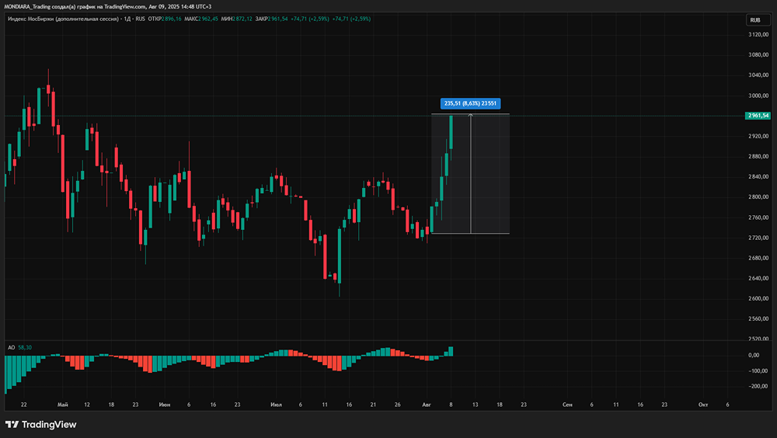Viewport: 777px width, 438px height.
Task: Click the 3000,00 price axis label
Action: (758, 96)
